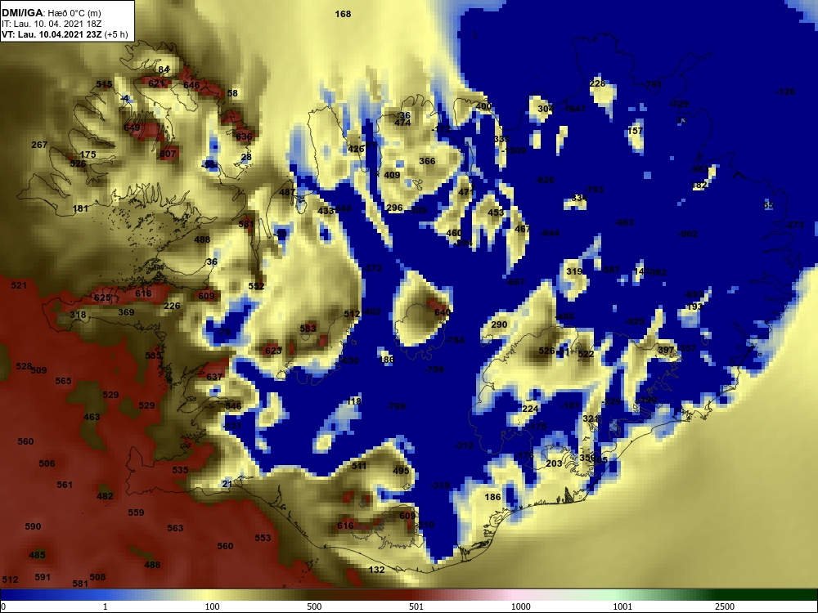Click the initial time line 'IT: Lau. 10. 04. 2021 18Z'

click(52, 24)
